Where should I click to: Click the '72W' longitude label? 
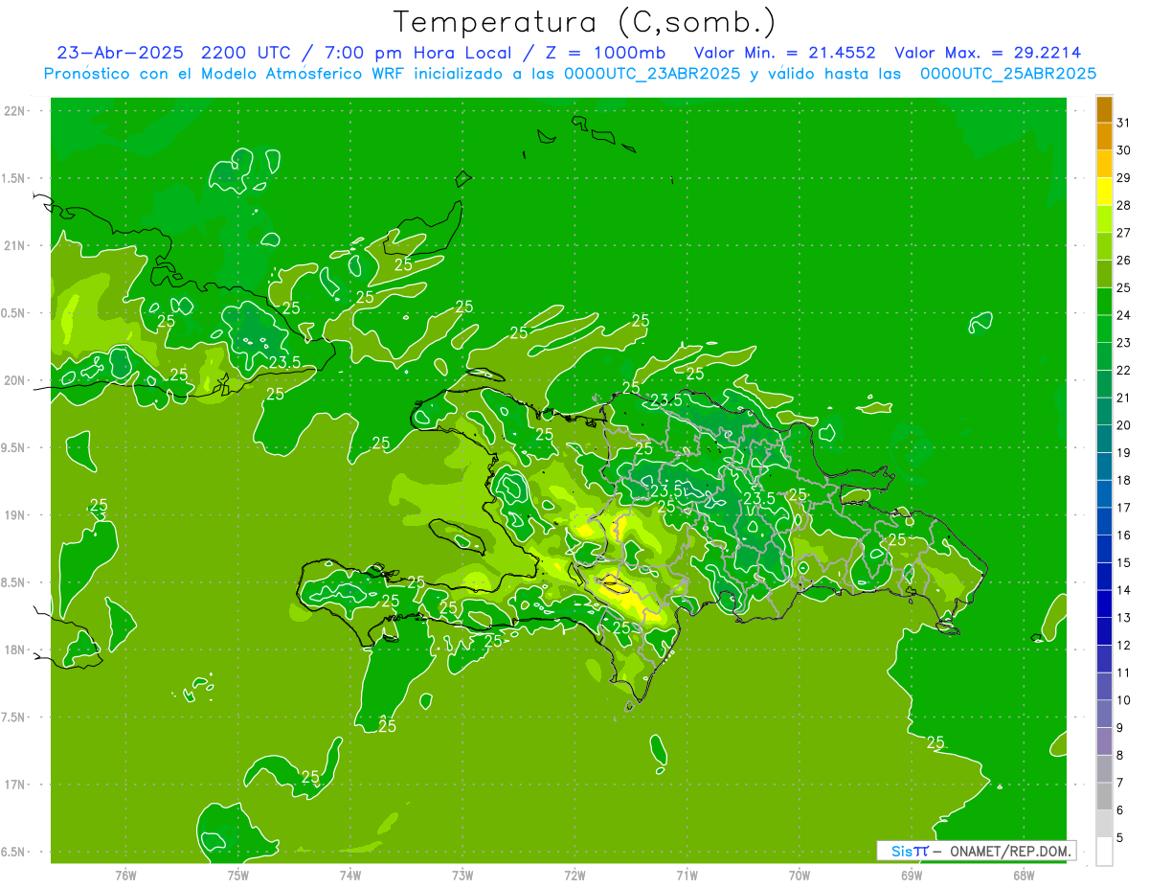[x=574, y=875]
